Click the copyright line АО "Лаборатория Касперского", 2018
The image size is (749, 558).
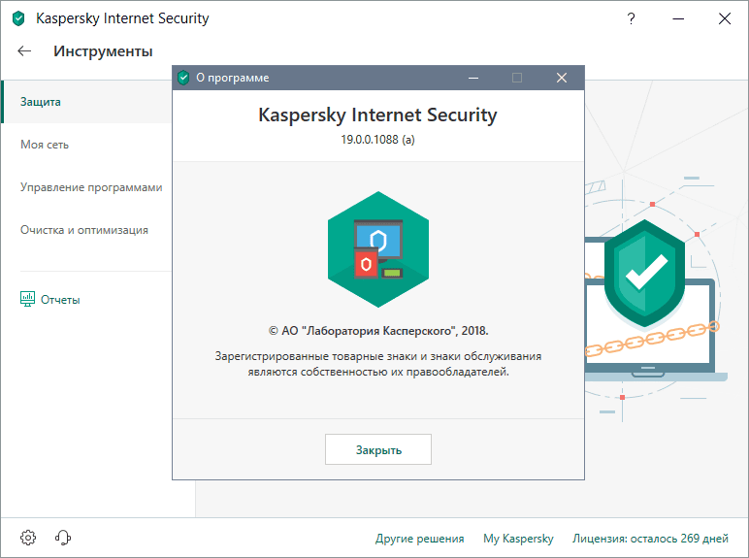click(x=378, y=331)
